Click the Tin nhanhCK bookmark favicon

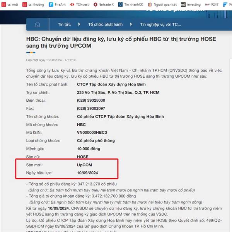pos(120,5)
